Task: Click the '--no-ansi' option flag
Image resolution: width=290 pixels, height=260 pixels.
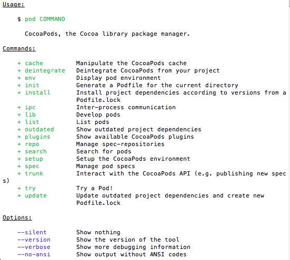Action: [34, 254]
